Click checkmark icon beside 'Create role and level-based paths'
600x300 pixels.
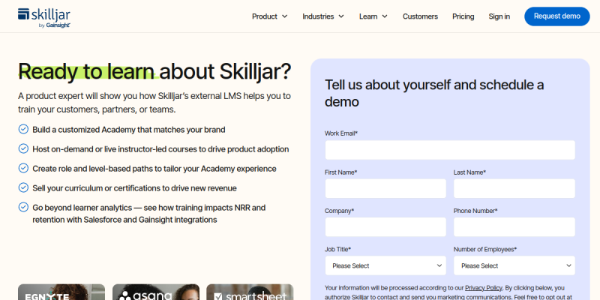click(23, 168)
